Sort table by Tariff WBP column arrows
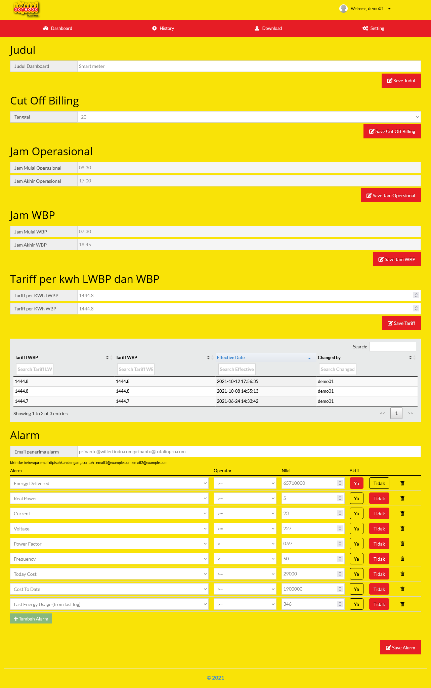This screenshot has height=688, width=431. click(209, 357)
